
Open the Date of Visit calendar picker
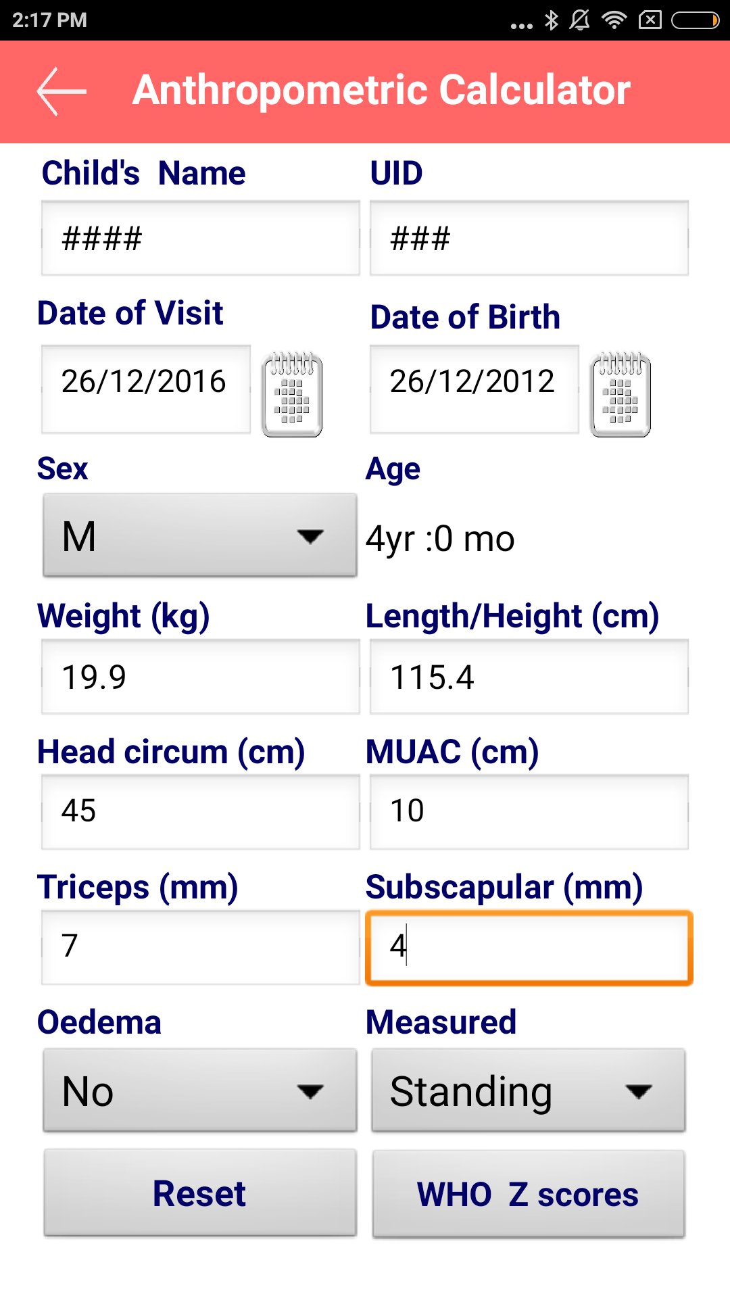pos(292,394)
